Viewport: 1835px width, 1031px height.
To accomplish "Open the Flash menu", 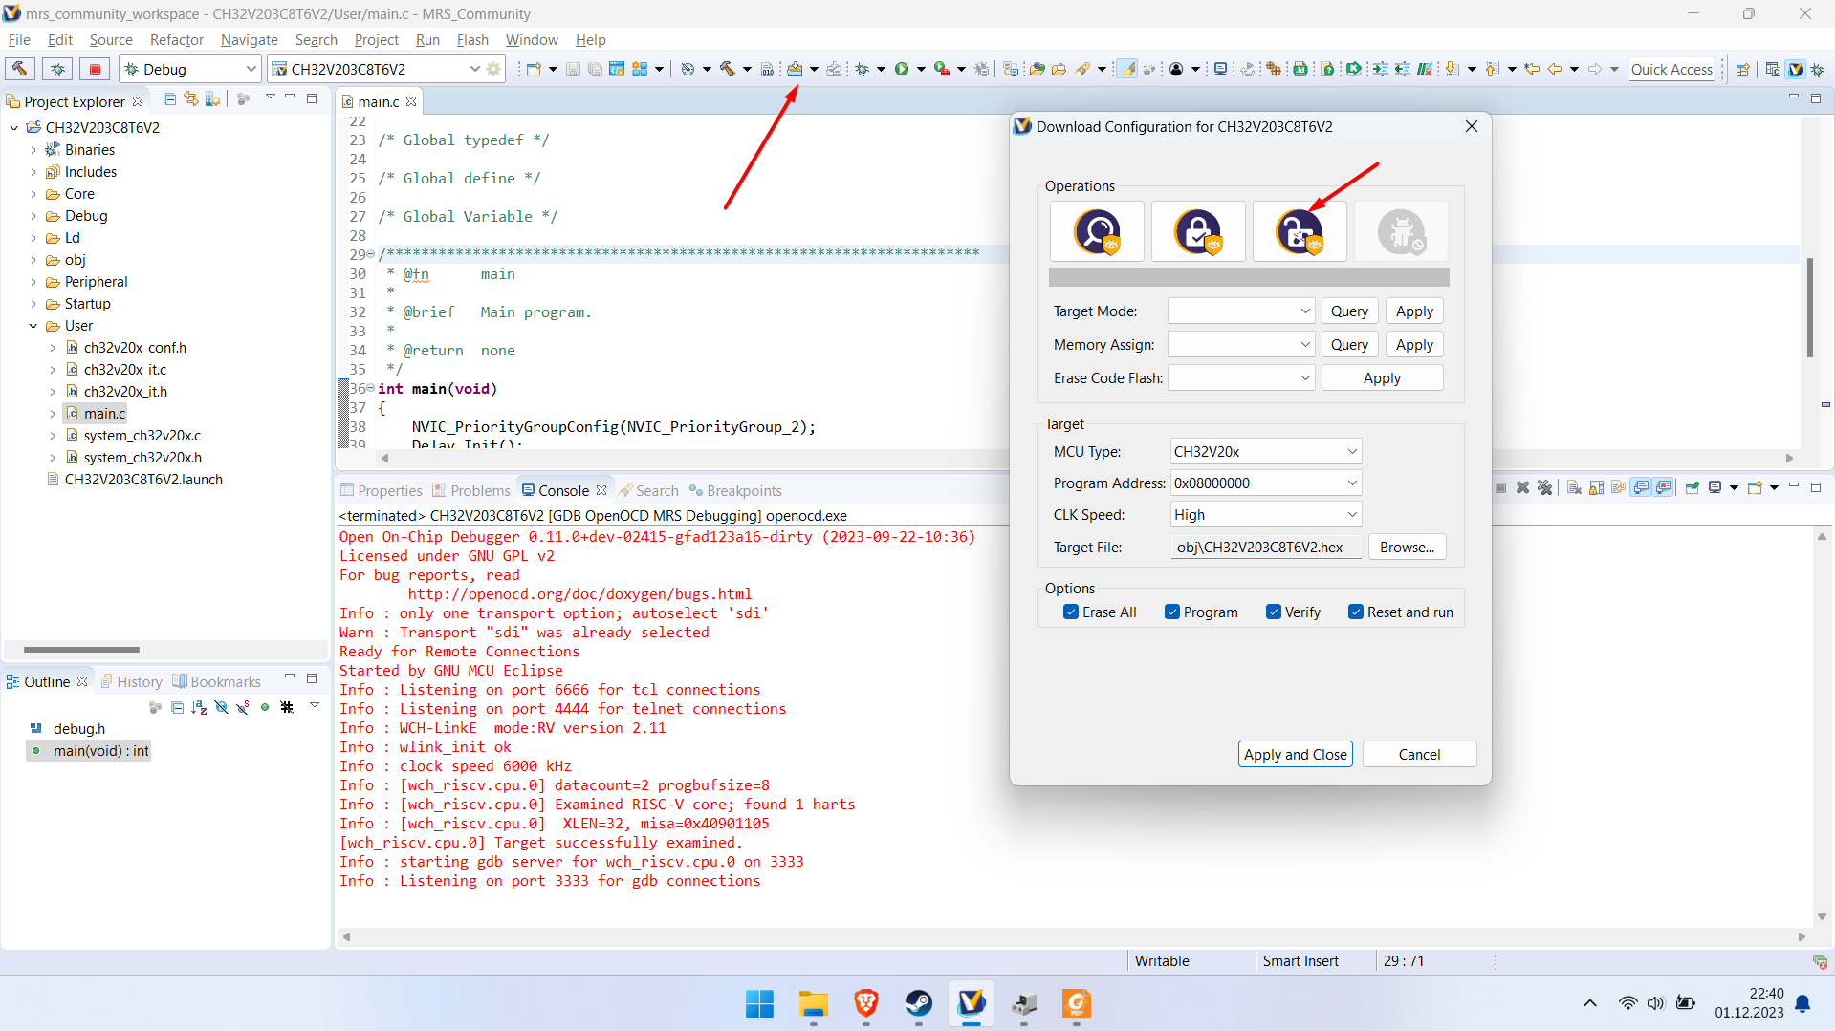I will point(472,39).
